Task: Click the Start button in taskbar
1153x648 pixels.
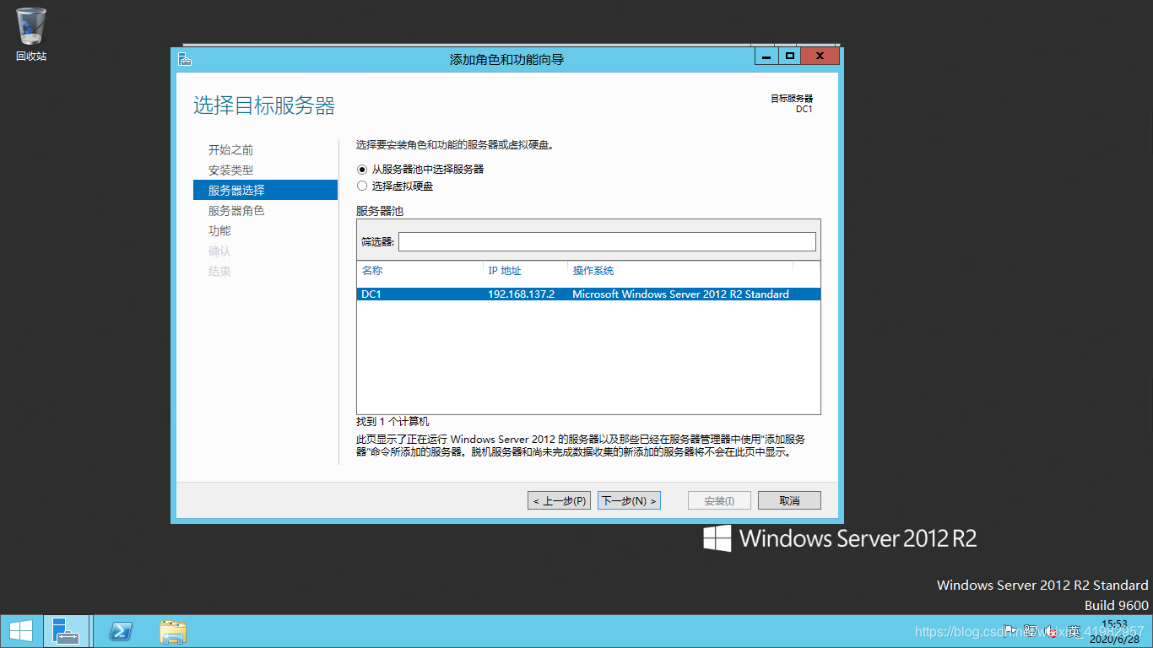Action: (21, 631)
